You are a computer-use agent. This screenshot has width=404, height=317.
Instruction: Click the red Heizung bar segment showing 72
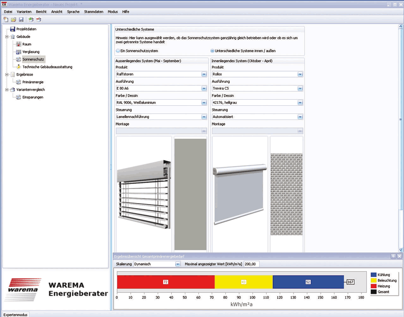166,282
